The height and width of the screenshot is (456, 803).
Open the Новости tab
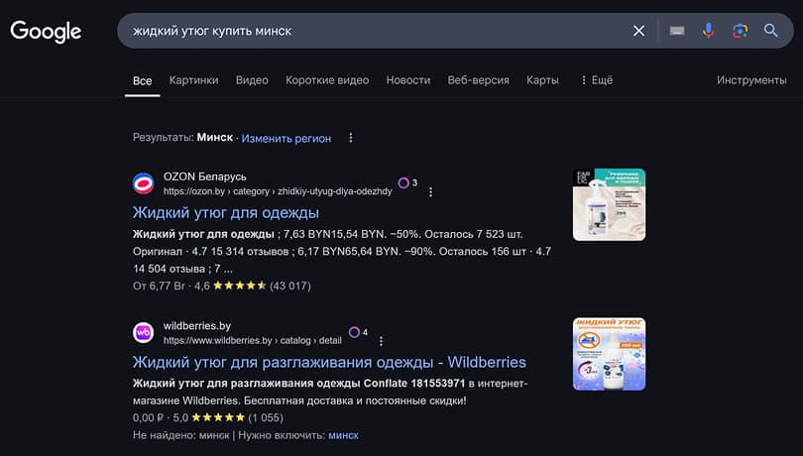coord(408,80)
